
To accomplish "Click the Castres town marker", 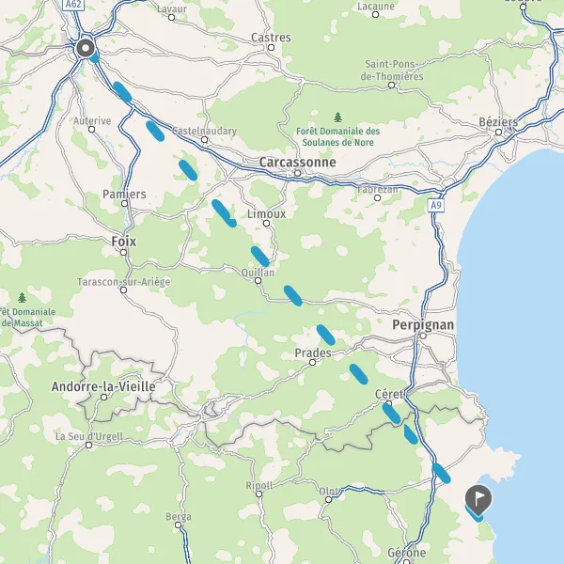I will click(x=272, y=48).
